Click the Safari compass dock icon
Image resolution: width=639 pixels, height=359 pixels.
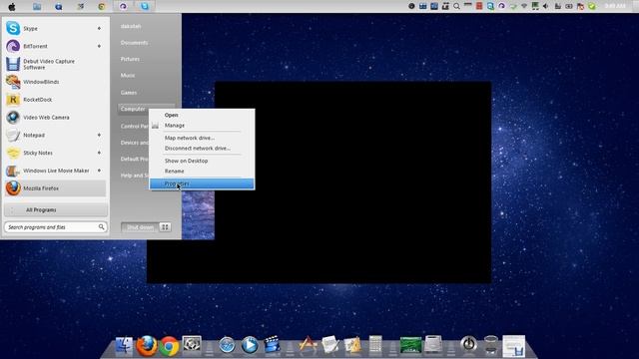pos(227,346)
